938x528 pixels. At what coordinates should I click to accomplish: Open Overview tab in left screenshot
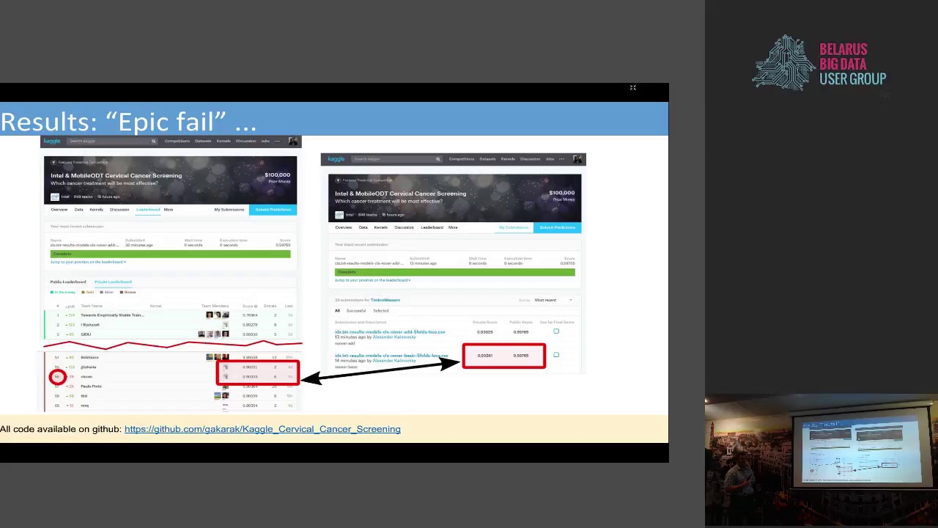coord(59,210)
